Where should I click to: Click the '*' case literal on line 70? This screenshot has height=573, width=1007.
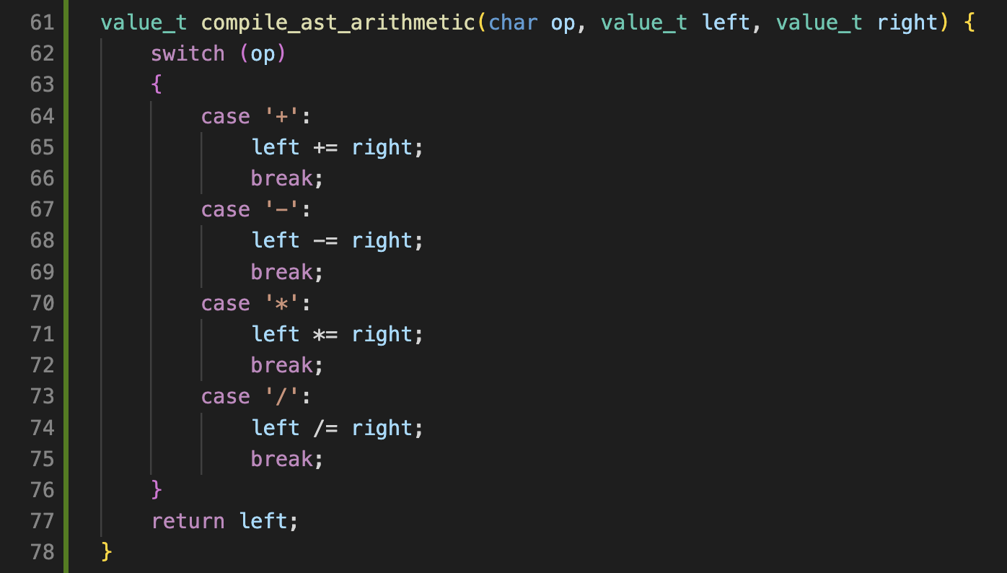coord(281,303)
